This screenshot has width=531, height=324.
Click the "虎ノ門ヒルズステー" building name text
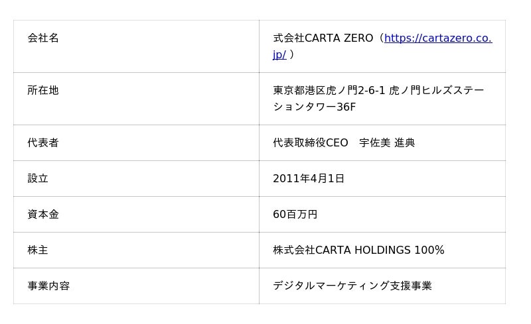[437, 91]
